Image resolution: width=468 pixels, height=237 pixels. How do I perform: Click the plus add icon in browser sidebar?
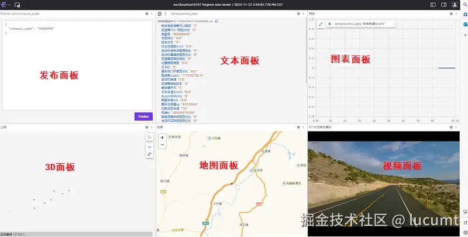[465, 35]
